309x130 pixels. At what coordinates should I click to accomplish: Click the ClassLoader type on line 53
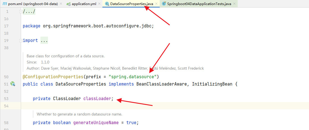coord(67,99)
